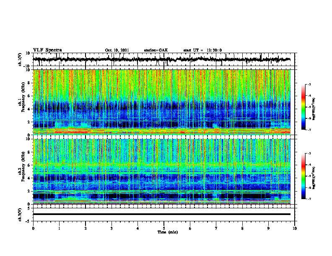Image resolution: width=332 pixels, height=256 pixels.
Task: Click the rotated unit label beside ch.2 color scale
Action: [x=314, y=178]
